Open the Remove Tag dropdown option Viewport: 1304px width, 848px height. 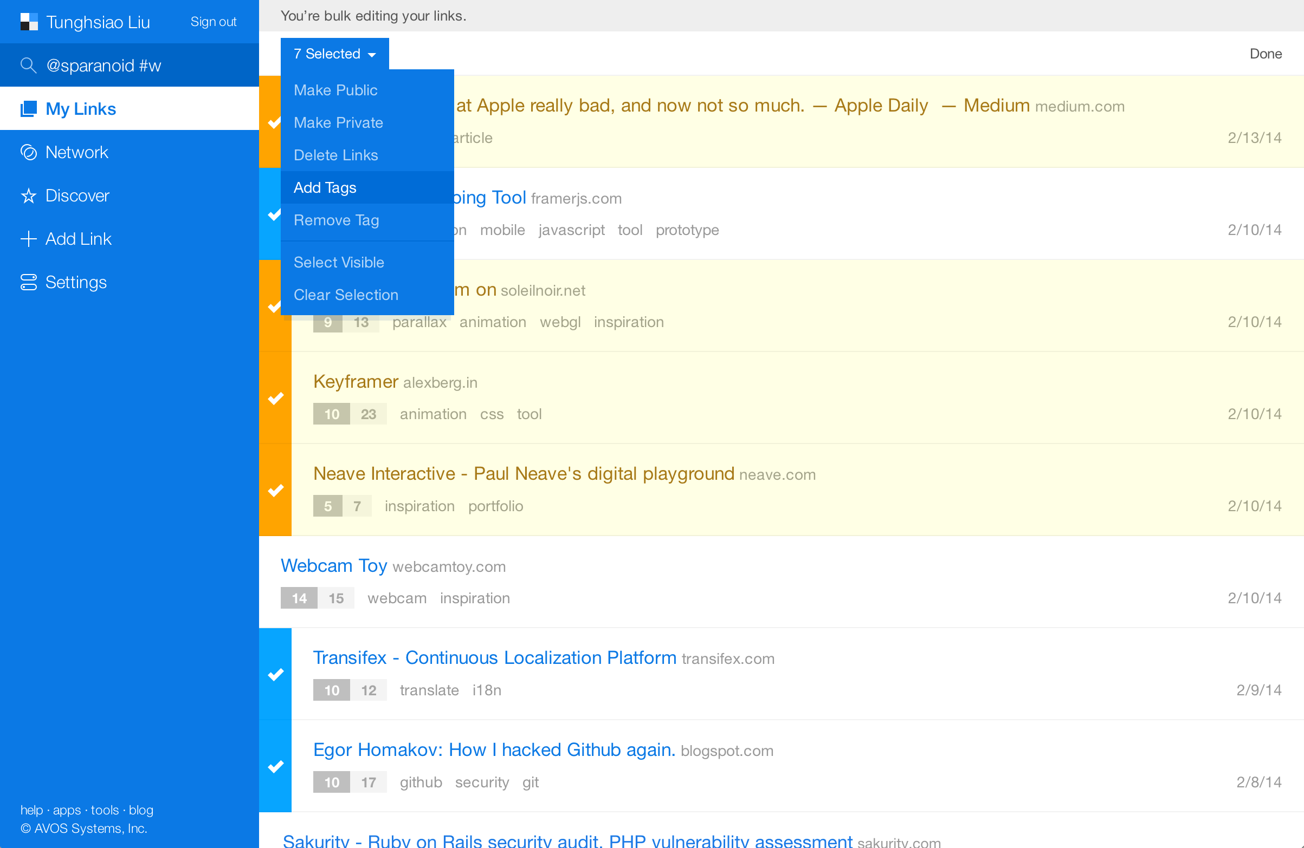[x=337, y=219]
